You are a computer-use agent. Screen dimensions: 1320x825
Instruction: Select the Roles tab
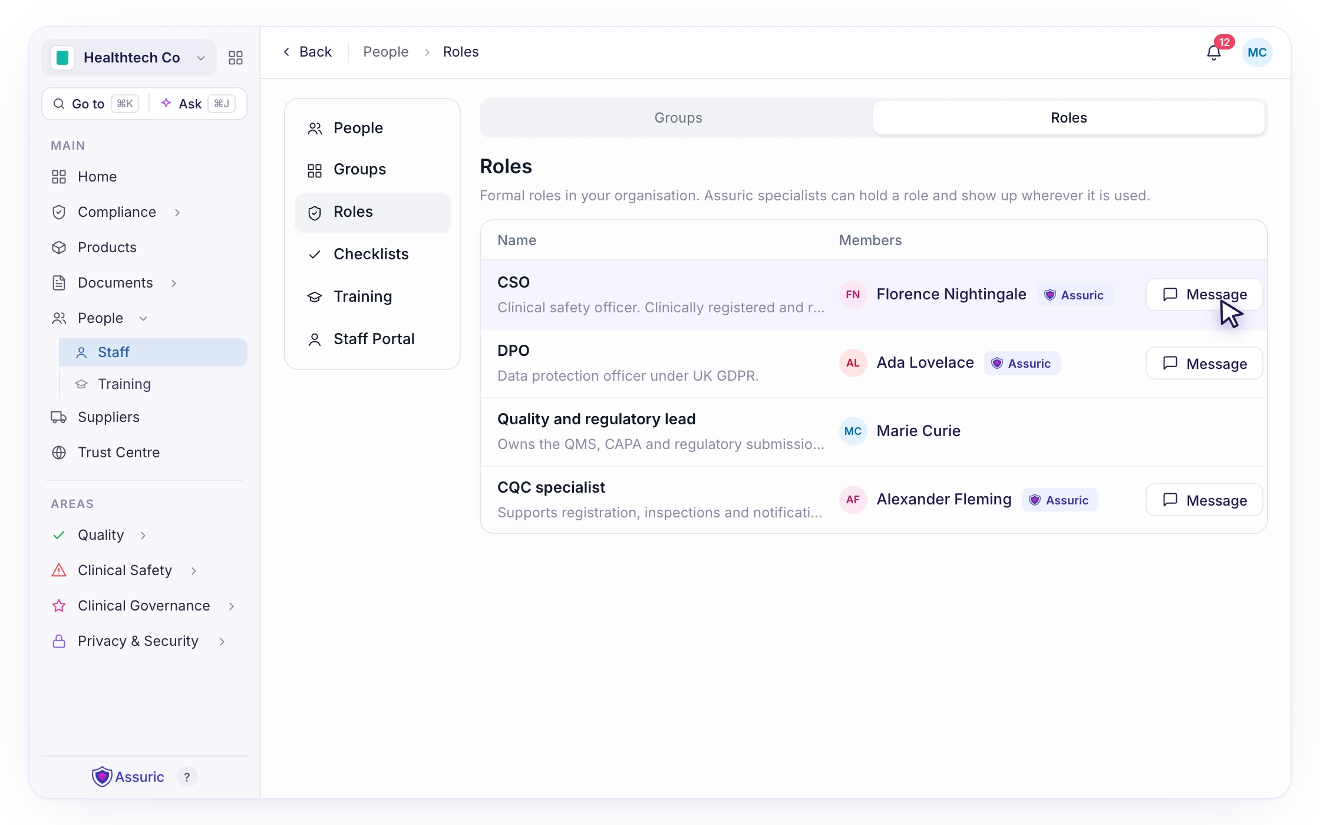pyautogui.click(x=1069, y=118)
